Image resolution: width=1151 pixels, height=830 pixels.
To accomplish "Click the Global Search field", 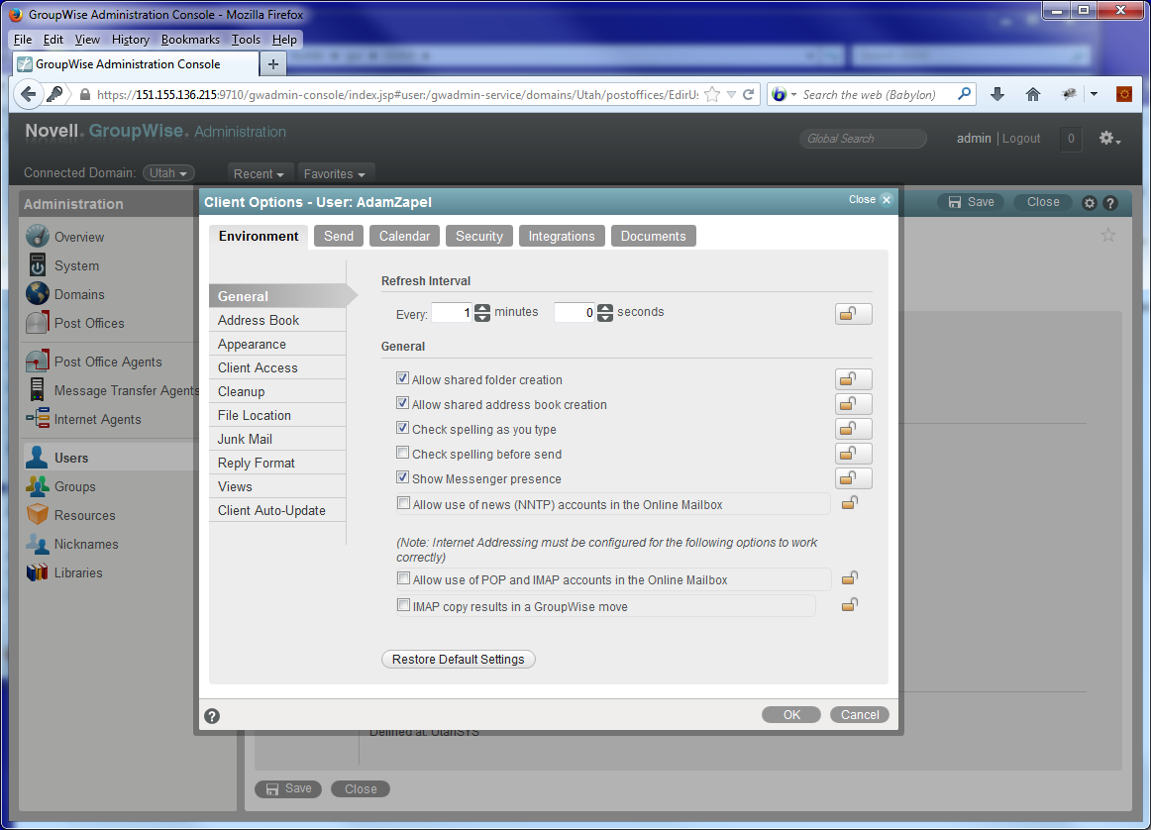I will click(x=863, y=138).
